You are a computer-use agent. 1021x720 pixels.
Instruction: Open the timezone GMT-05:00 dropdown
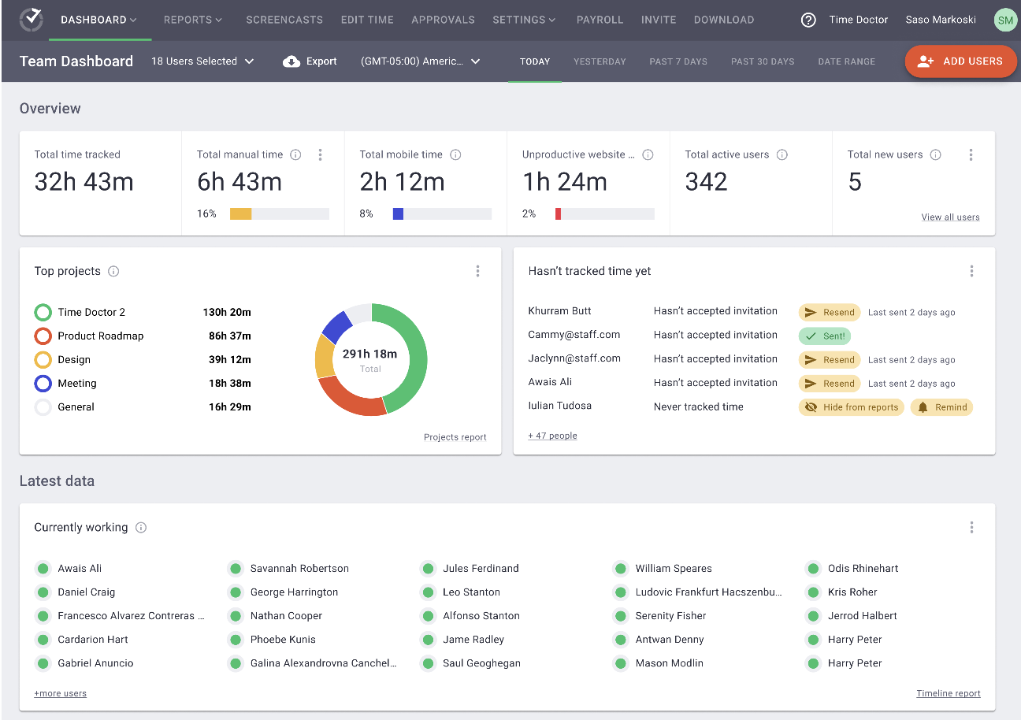420,61
